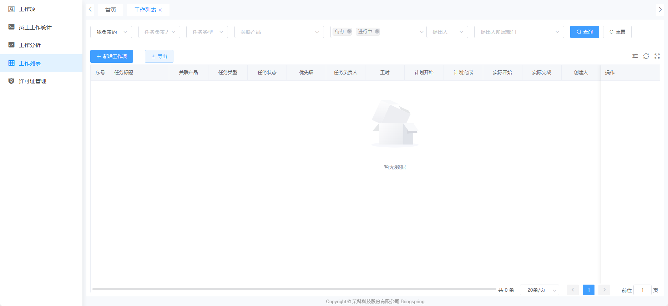Click the page number jump input field
Image resolution: width=668 pixels, height=306 pixels.
(642, 290)
